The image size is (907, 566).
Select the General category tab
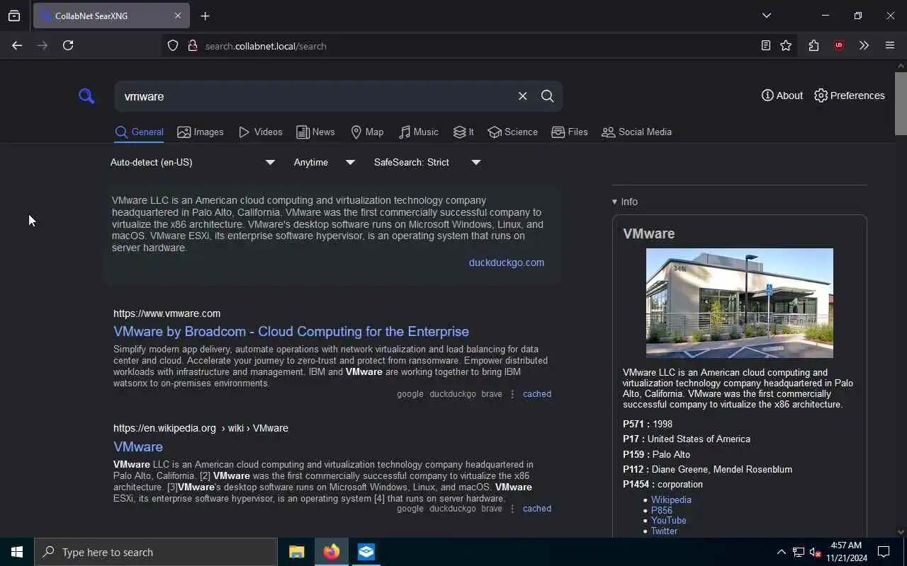pyautogui.click(x=139, y=132)
